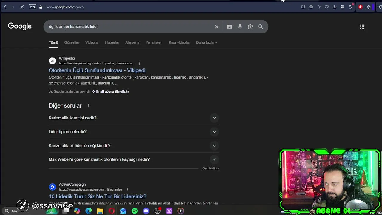Open Outlook mail from taskbar
382x215 pixels.
coord(123,211)
